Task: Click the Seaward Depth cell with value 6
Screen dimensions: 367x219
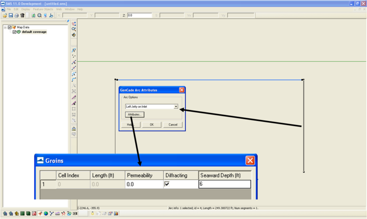Action: coord(225,184)
